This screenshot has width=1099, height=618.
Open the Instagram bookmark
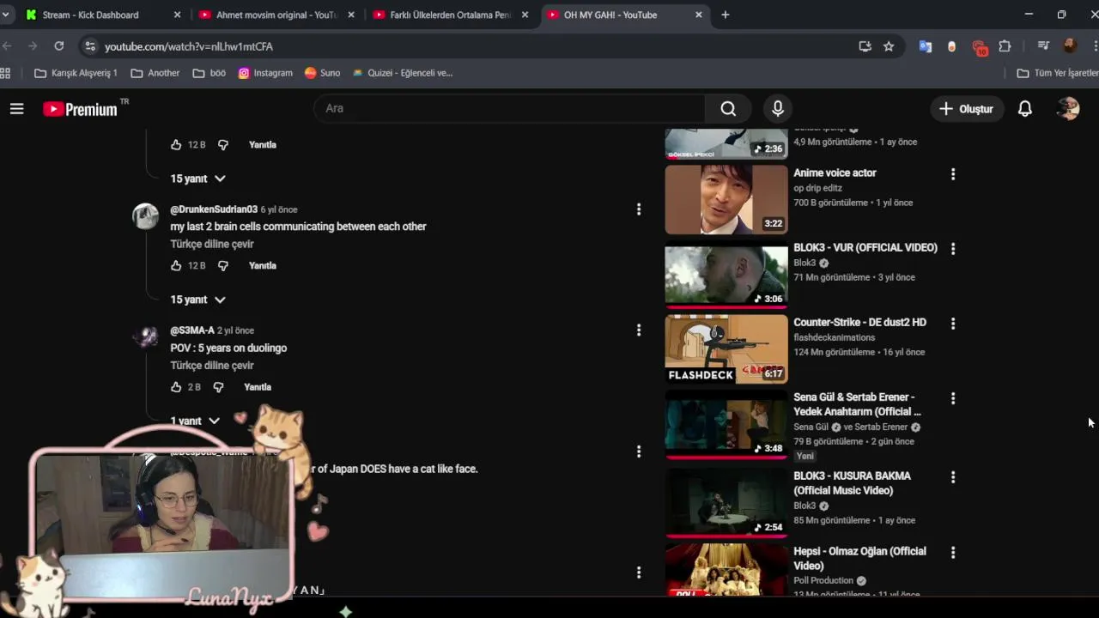265,73
